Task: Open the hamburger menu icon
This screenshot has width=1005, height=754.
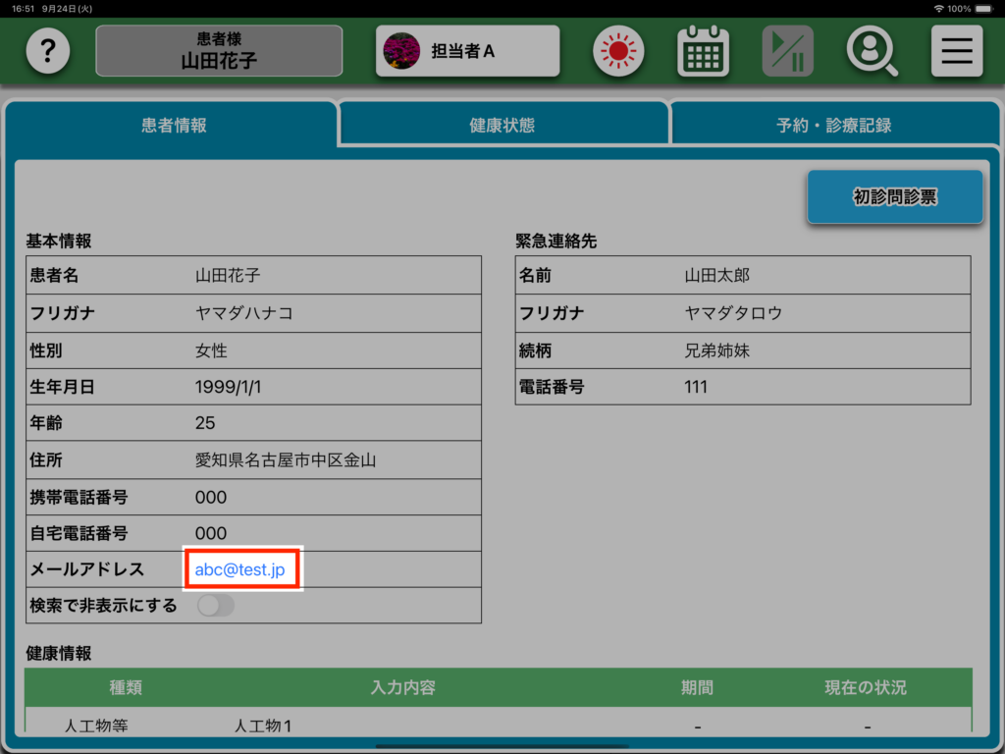Action: [956, 51]
